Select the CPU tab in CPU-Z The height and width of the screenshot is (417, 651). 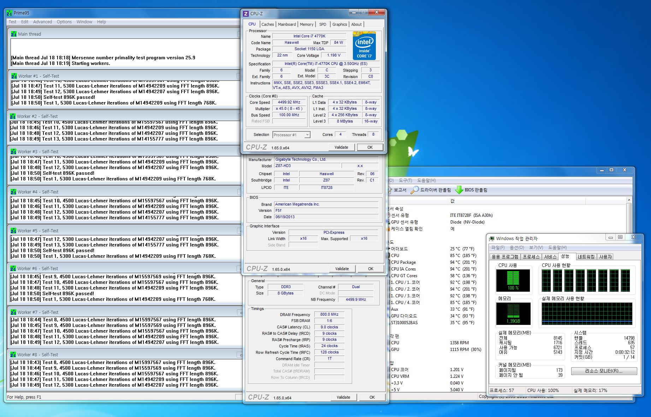point(252,24)
